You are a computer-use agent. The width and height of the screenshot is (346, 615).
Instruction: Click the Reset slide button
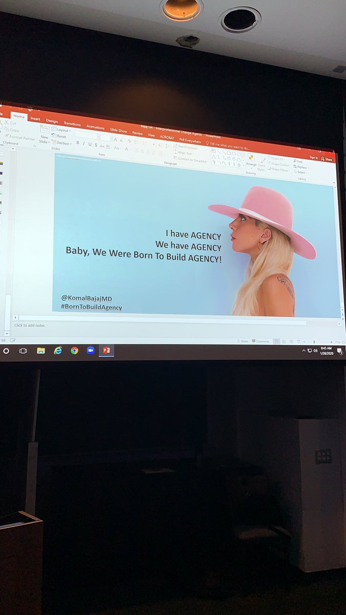59,136
